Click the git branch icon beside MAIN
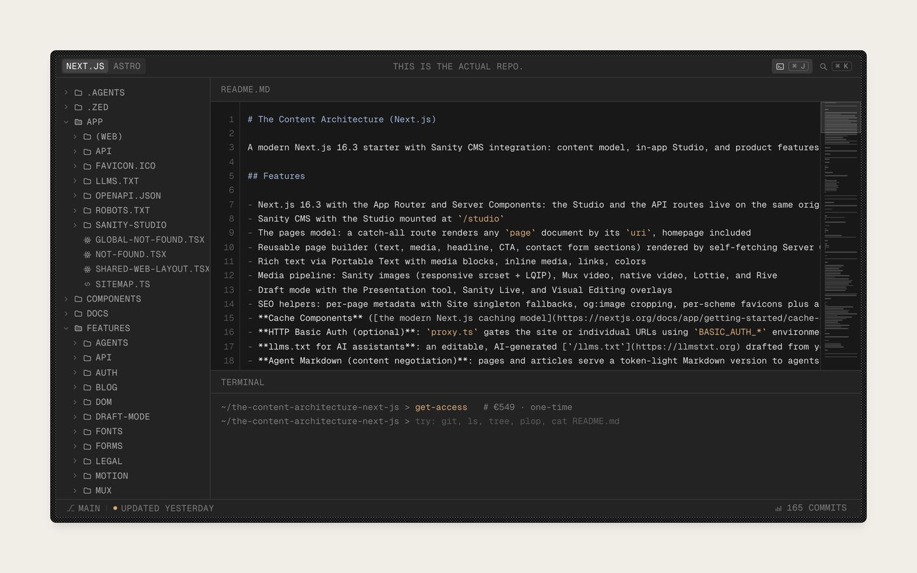The width and height of the screenshot is (917, 573). pyautogui.click(x=71, y=508)
